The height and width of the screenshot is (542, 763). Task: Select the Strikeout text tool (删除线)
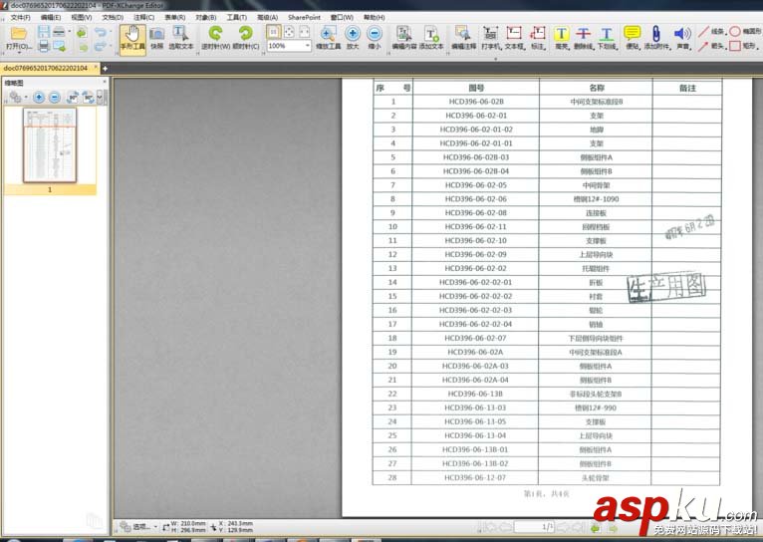tap(583, 39)
